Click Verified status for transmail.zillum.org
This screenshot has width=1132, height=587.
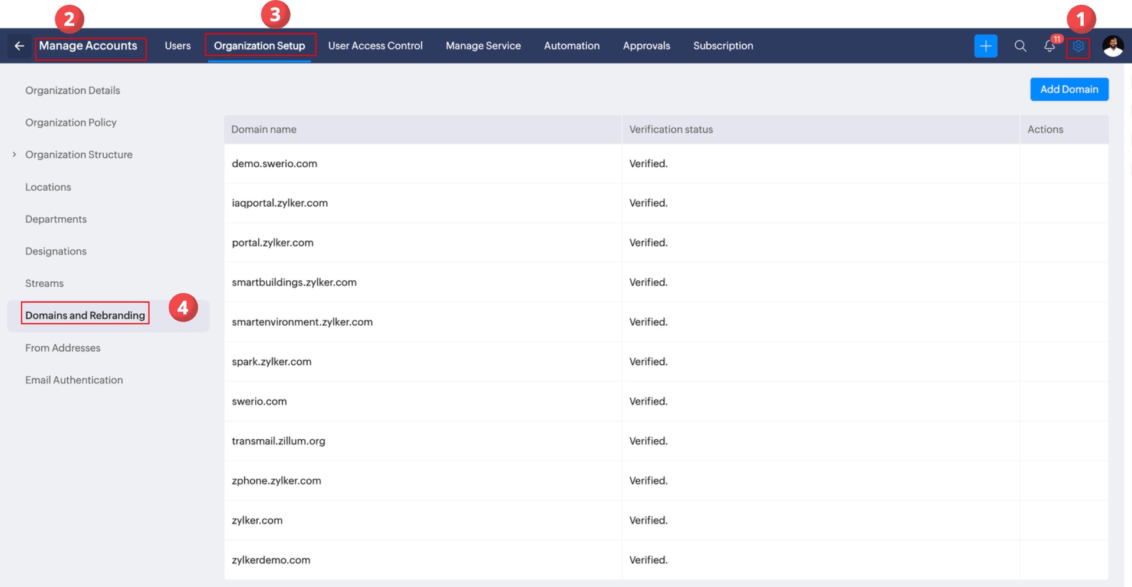(x=649, y=441)
